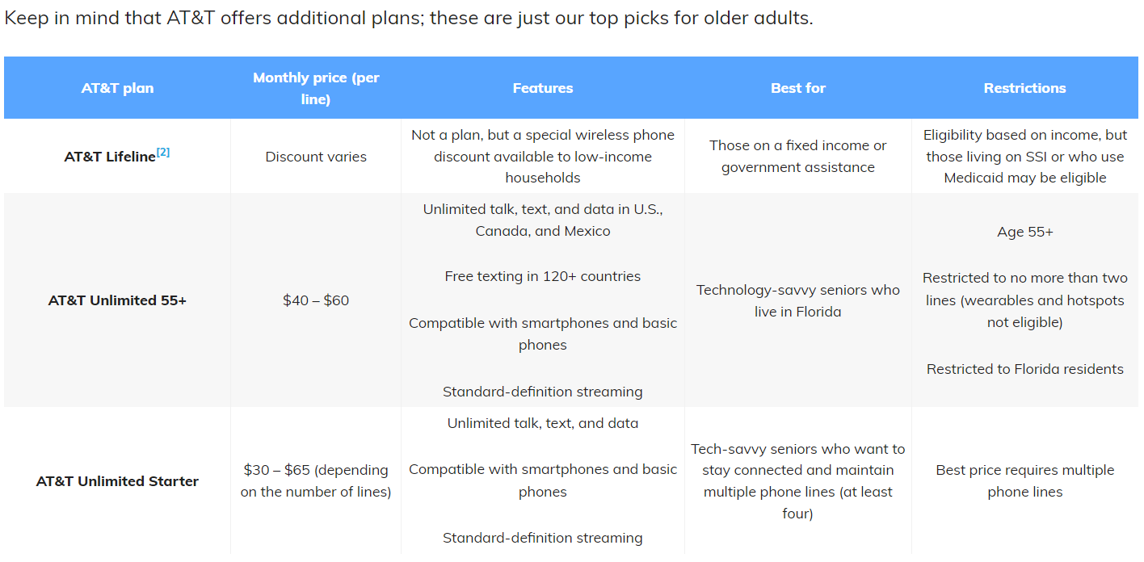Click the Restrictions column header
The image size is (1144, 562).
[1024, 88]
